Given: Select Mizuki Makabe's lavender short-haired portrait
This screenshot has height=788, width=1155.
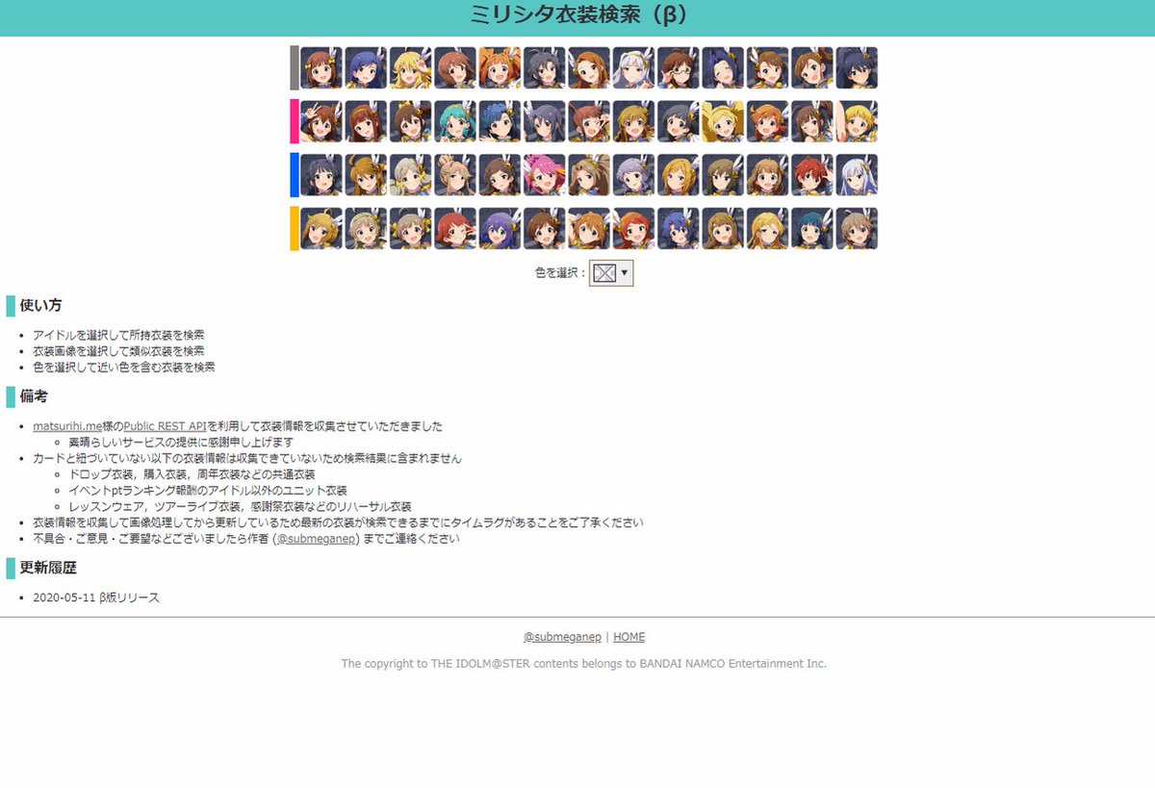Looking at the screenshot, I should pyautogui.click(x=633, y=175).
